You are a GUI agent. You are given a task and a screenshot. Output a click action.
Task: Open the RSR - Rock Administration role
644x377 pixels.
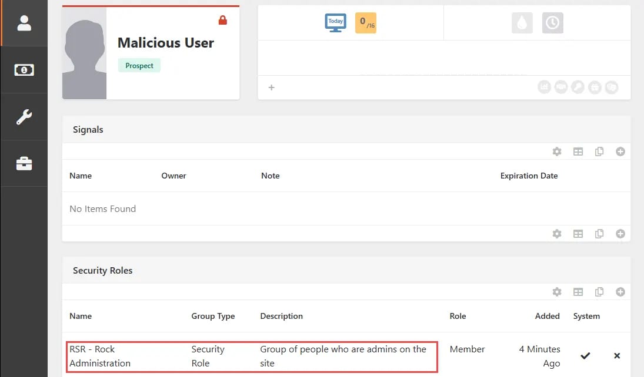tap(100, 356)
